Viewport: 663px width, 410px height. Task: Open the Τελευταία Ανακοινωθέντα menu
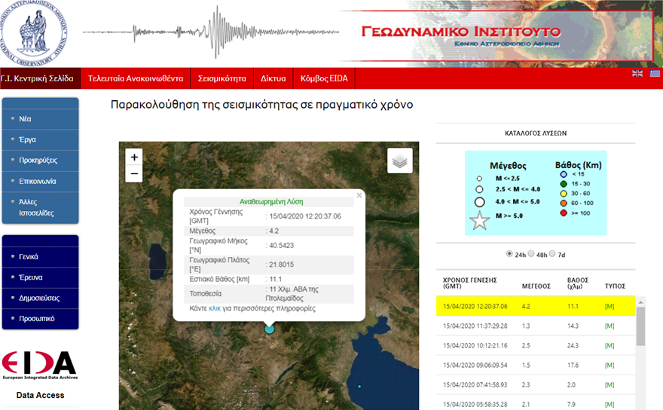click(136, 78)
